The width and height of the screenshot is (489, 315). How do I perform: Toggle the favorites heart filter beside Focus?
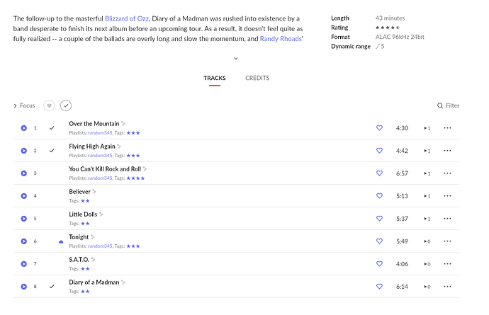49,105
